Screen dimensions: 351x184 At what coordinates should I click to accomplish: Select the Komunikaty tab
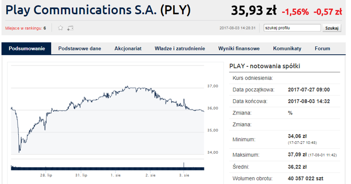pyautogui.click(x=287, y=49)
